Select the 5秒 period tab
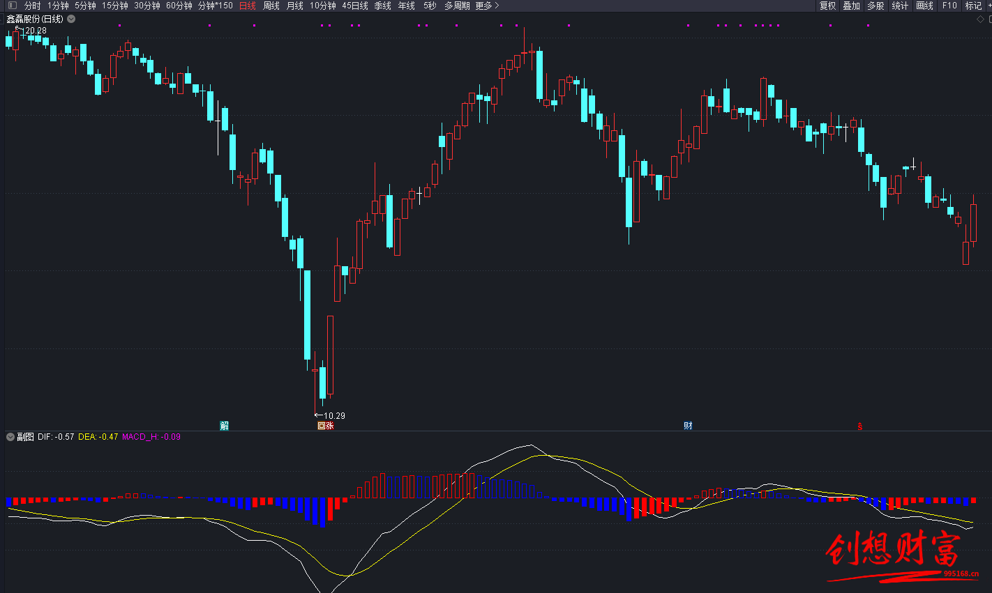 pos(430,6)
